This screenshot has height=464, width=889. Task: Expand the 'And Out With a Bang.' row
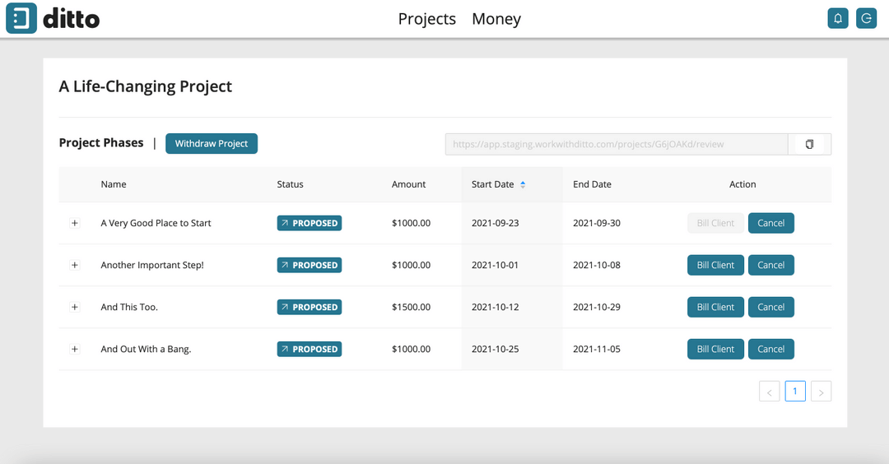tap(74, 349)
